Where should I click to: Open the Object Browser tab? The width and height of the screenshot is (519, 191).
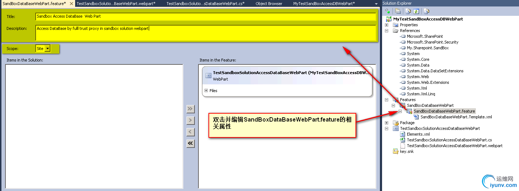(269, 3)
